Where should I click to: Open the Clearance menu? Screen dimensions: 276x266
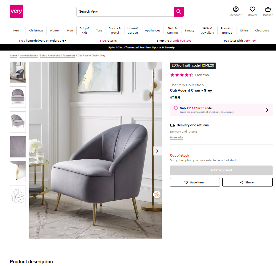[x=262, y=31]
